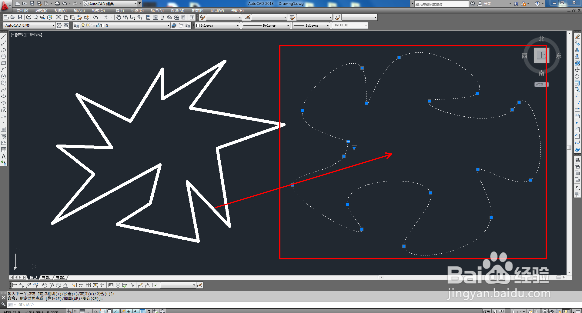Image resolution: width=582 pixels, height=313 pixels.
Task: Select the Cut (scissors) tool
Action: [x=59, y=17]
